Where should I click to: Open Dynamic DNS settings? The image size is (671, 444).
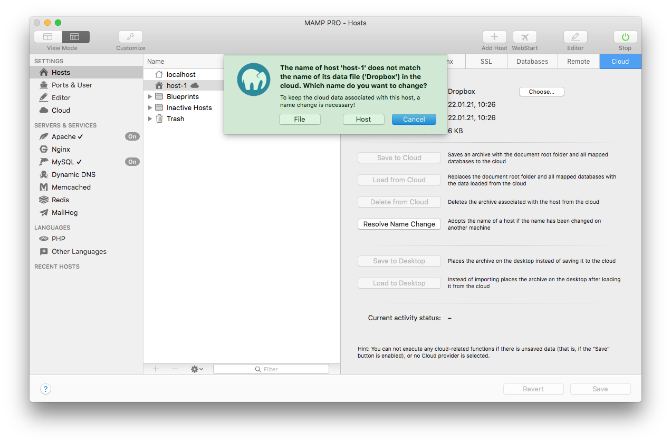pos(73,174)
